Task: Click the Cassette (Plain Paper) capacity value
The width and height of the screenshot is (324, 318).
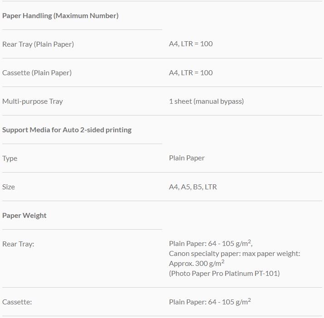Action: point(191,72)
